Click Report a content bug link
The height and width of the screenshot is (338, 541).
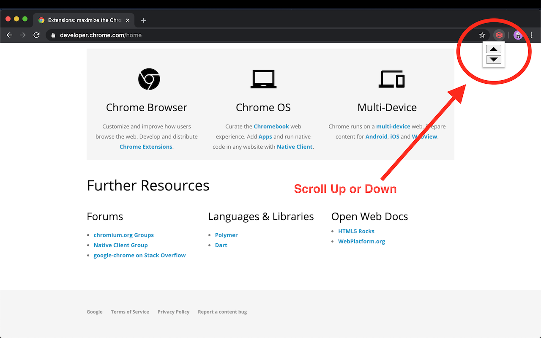(x=222, y=312)
